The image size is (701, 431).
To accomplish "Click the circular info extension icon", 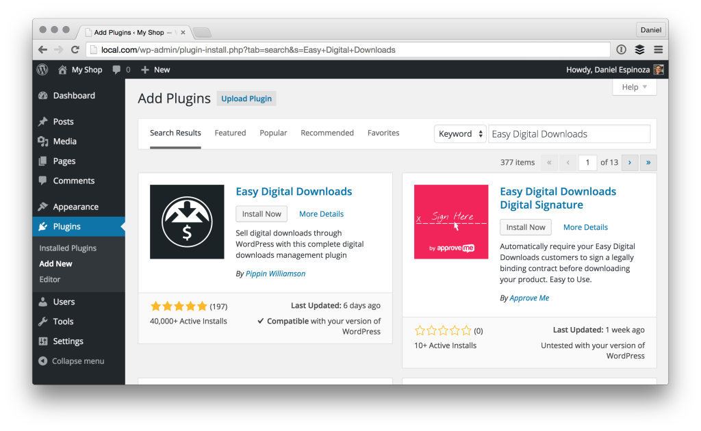I will point(621,49).
